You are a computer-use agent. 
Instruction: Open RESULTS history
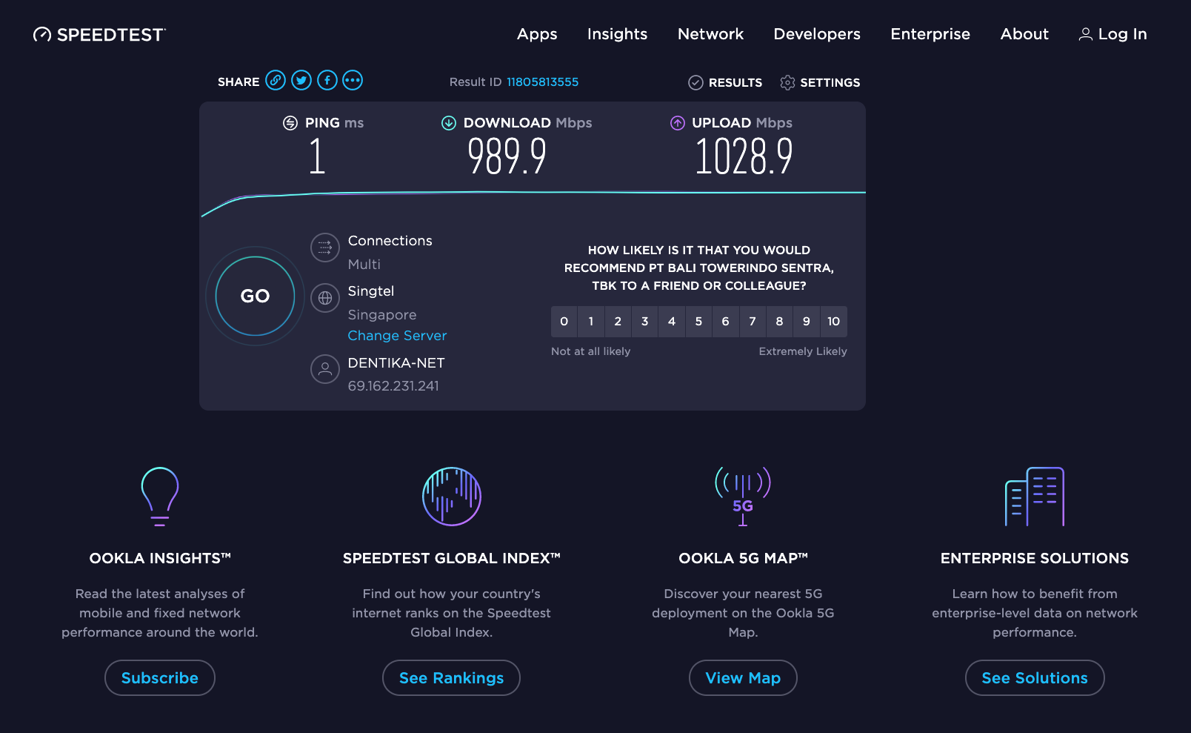click(x=725, y=82)
